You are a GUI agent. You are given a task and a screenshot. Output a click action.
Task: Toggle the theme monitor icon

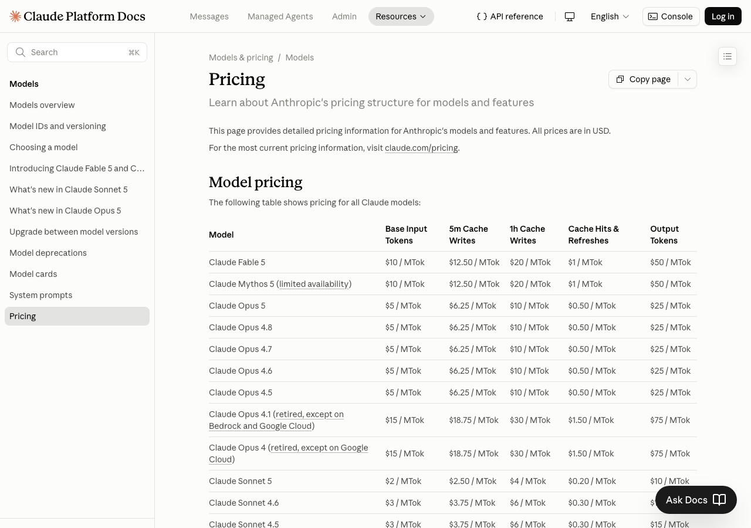pyautogui.click(x=570, y=16)
